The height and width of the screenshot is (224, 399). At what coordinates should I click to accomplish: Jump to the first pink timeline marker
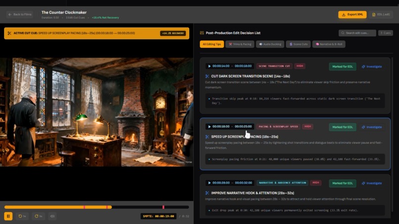pyautogui.click(x=84, y=207)
